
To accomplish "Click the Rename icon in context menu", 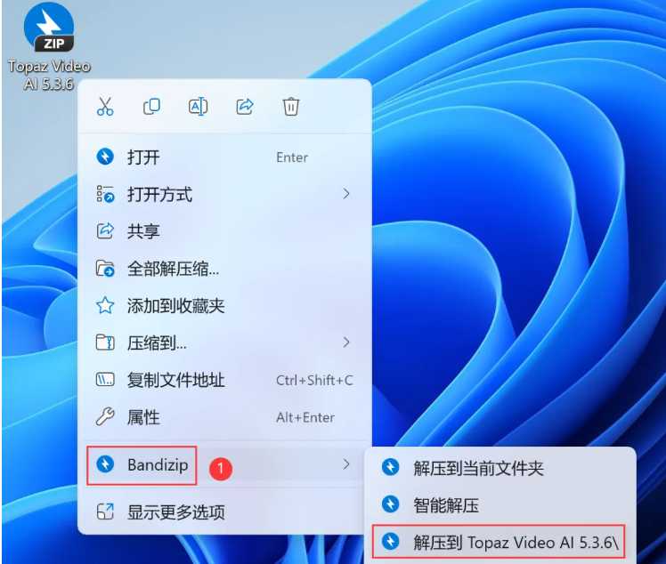I will (198, 107).
